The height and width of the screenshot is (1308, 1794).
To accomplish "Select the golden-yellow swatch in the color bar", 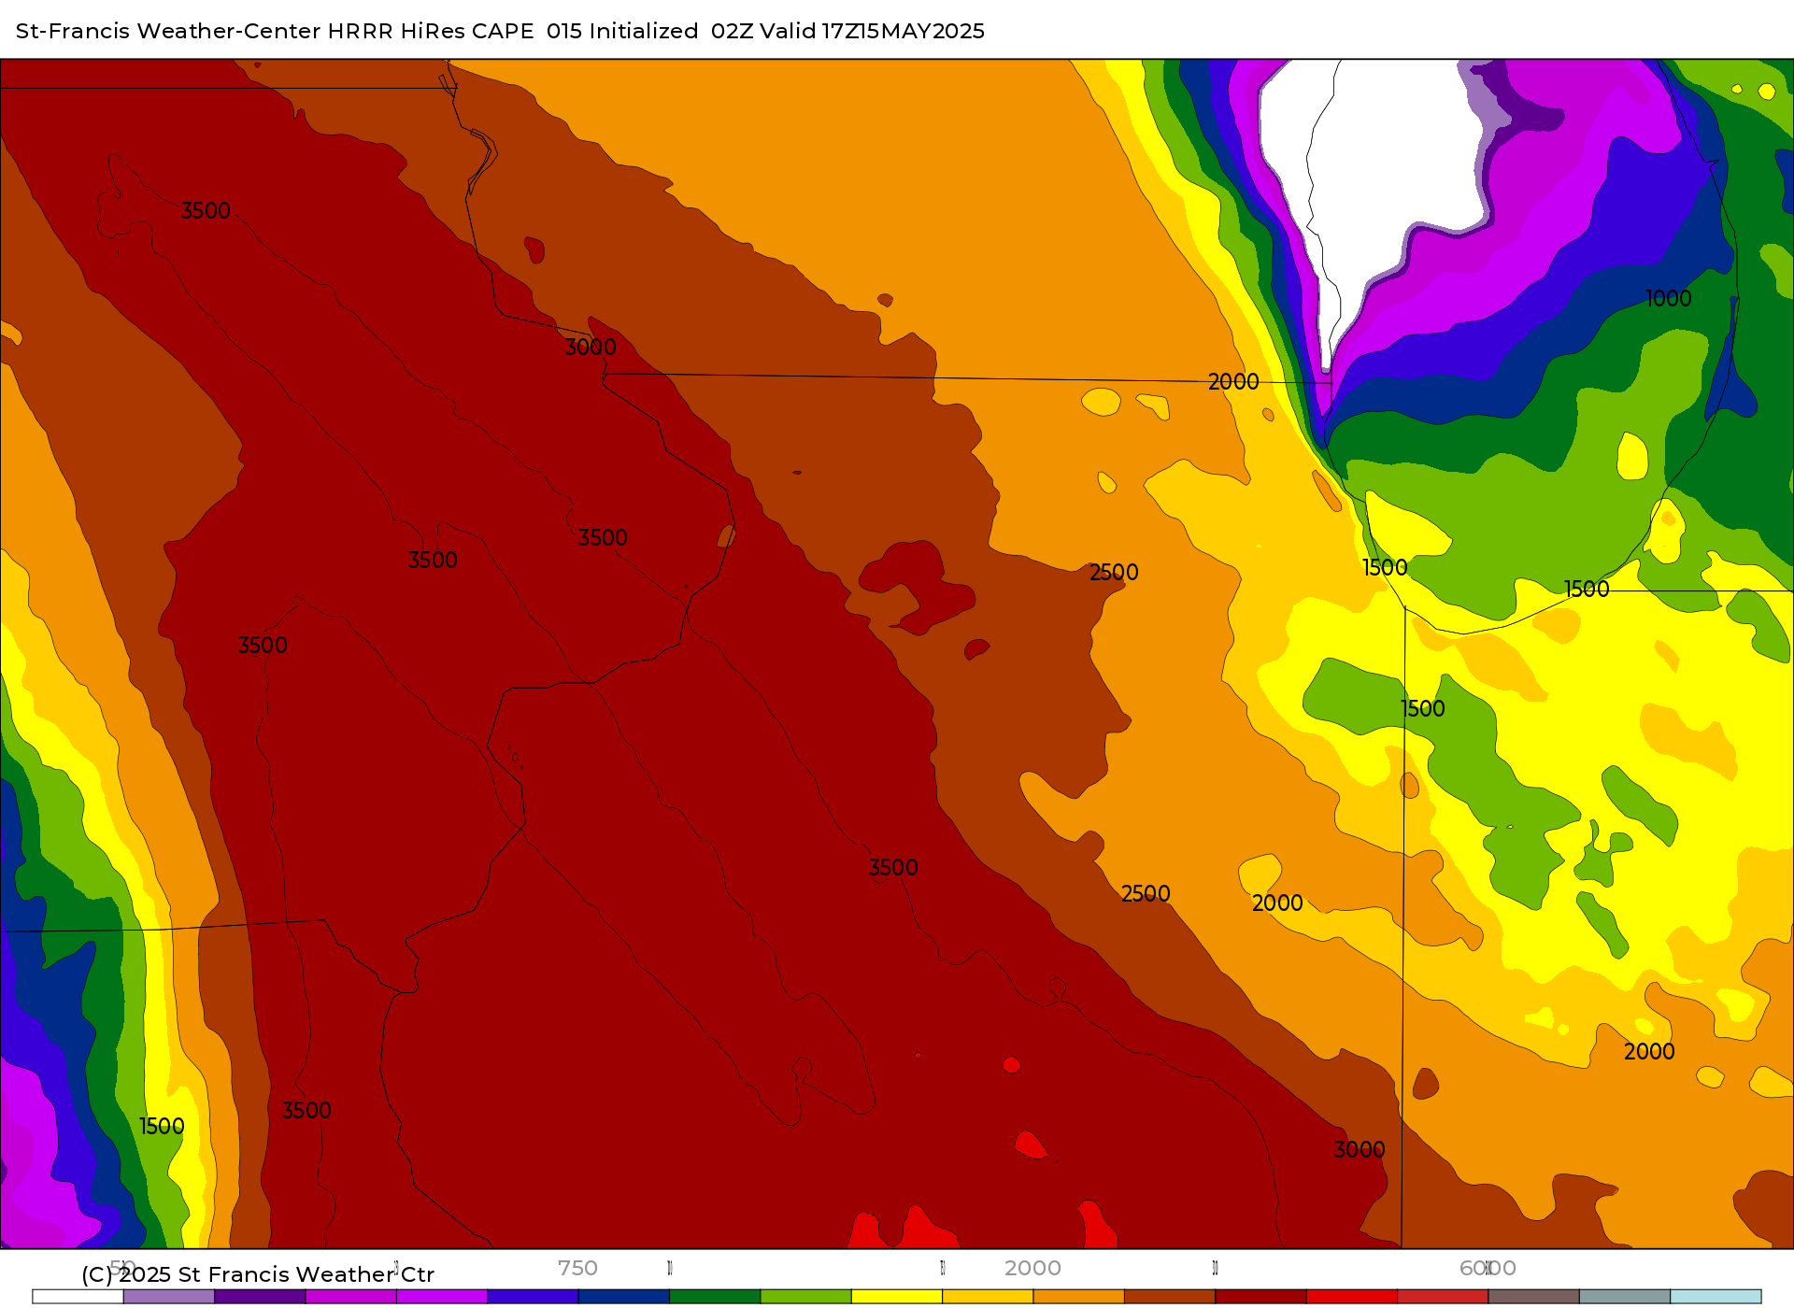I will click(989, 1297).
